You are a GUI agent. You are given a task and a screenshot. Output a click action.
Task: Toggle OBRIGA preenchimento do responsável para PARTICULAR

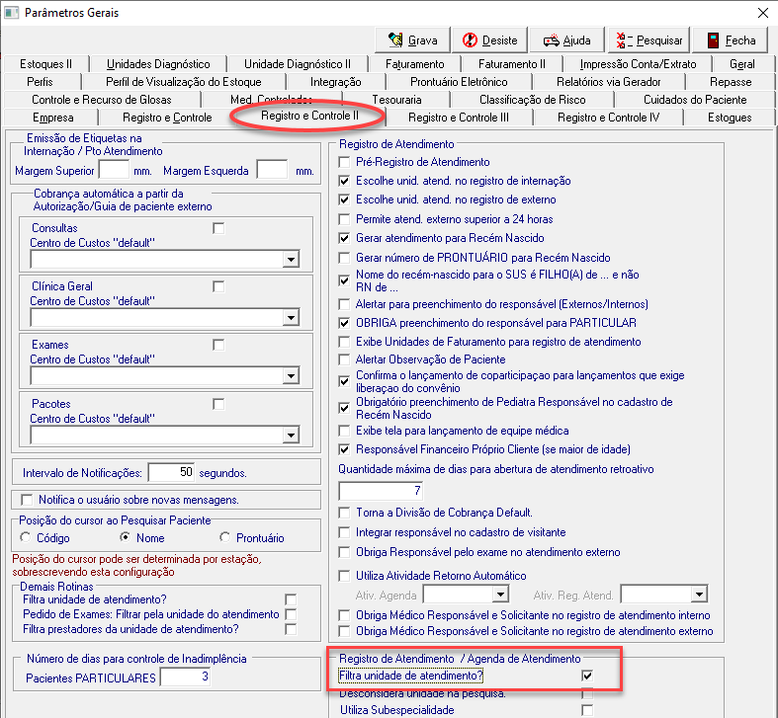tap(344, 323)
